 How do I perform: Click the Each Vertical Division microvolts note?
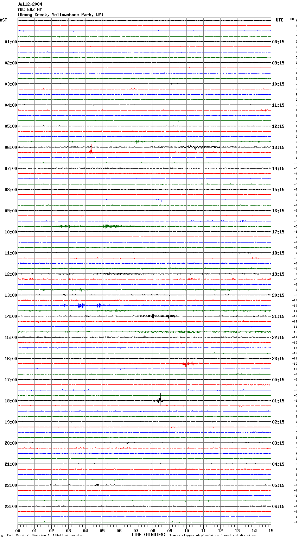(45, 535)
